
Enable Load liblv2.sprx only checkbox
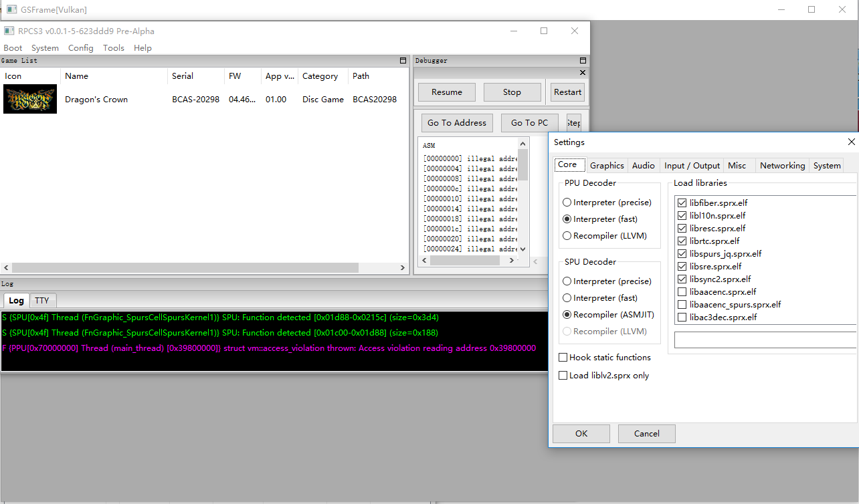coord(563,376)
